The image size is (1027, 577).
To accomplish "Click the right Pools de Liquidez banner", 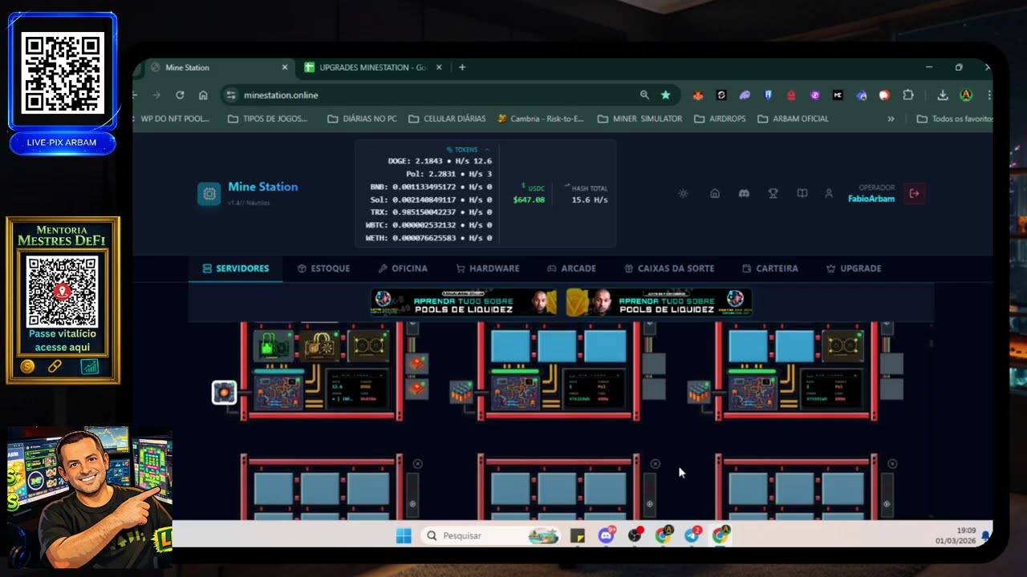I will click(659, 302).
